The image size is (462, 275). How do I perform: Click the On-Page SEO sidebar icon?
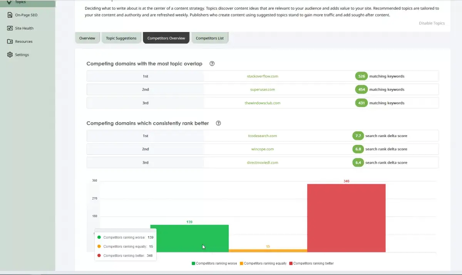point(10,15)
